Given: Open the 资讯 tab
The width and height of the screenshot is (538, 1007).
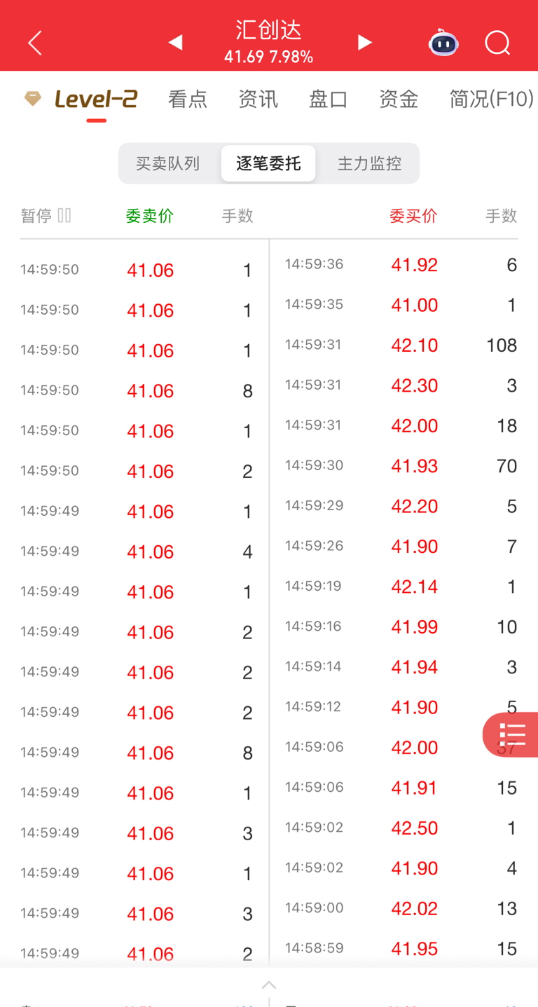Looking at the screenshot, I should [x=258, y=100].
